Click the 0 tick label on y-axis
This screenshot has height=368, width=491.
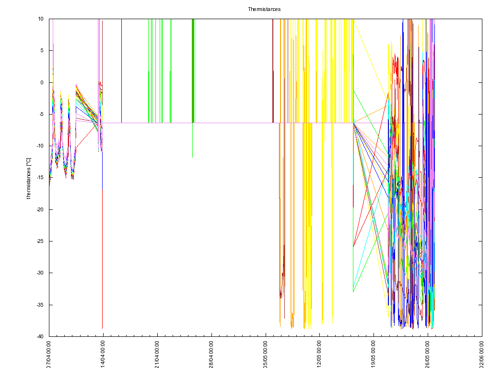pos(42,82)
